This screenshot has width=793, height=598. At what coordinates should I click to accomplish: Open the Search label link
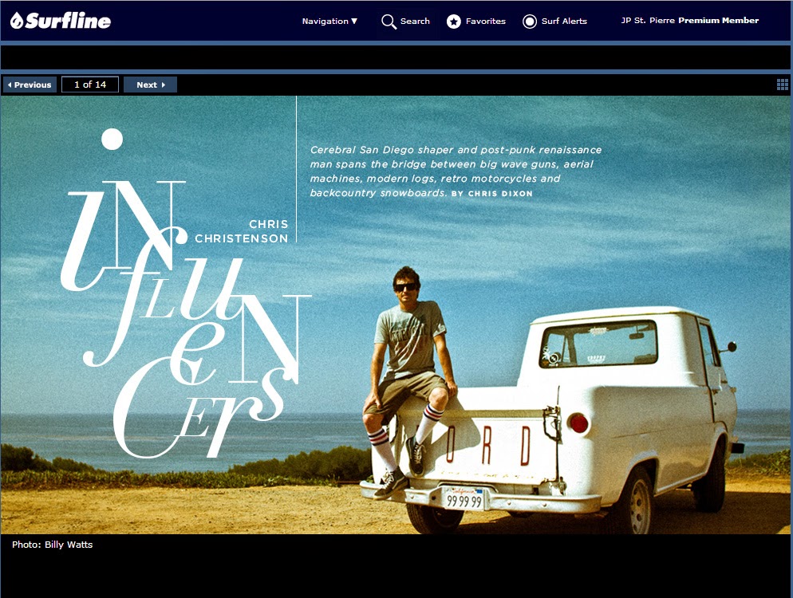[x=415, y=22]
